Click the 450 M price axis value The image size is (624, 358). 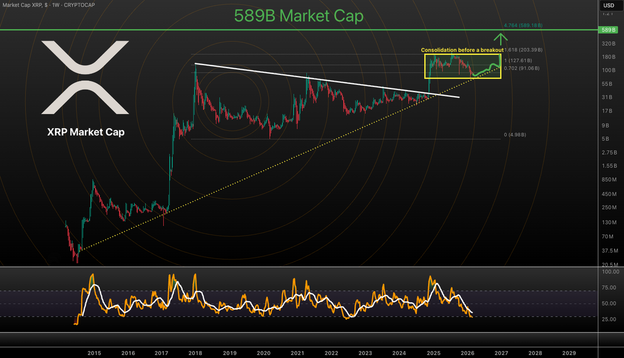pyautogui.click(x=609, y=194)
